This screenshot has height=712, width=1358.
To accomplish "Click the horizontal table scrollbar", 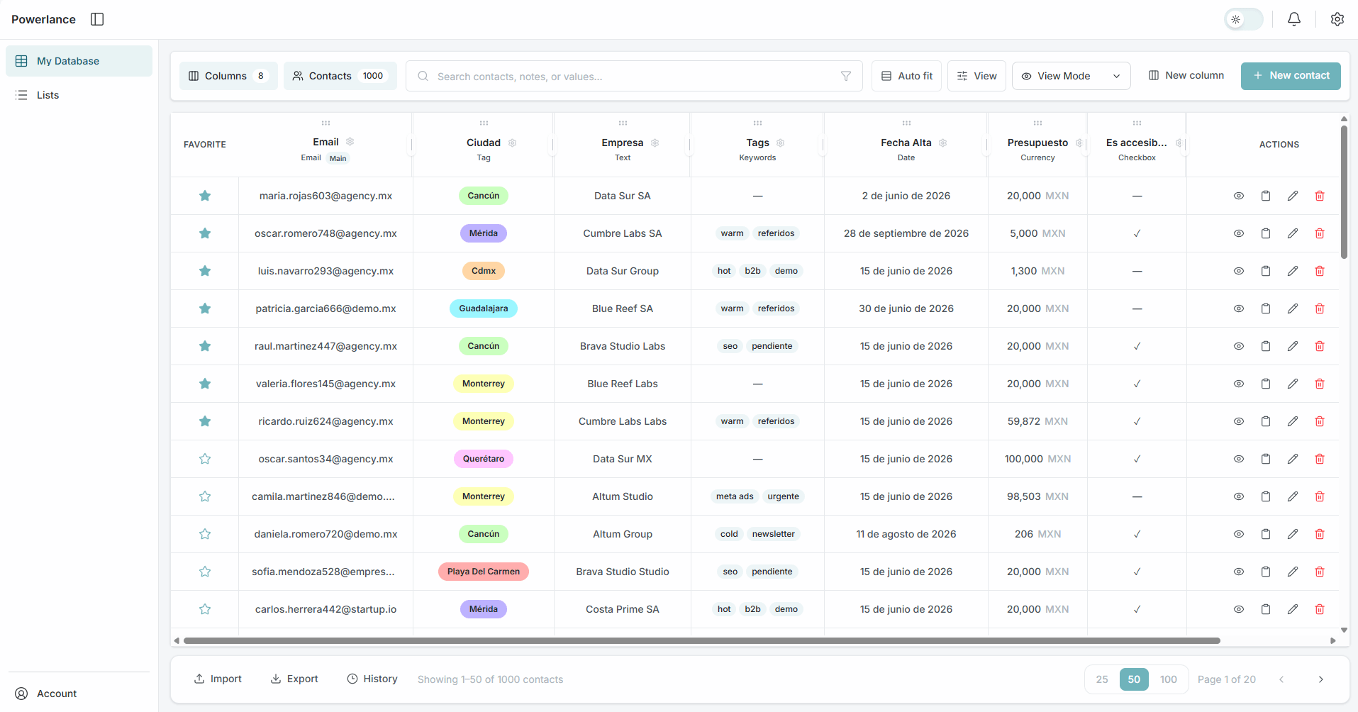I will coord(701,640).
